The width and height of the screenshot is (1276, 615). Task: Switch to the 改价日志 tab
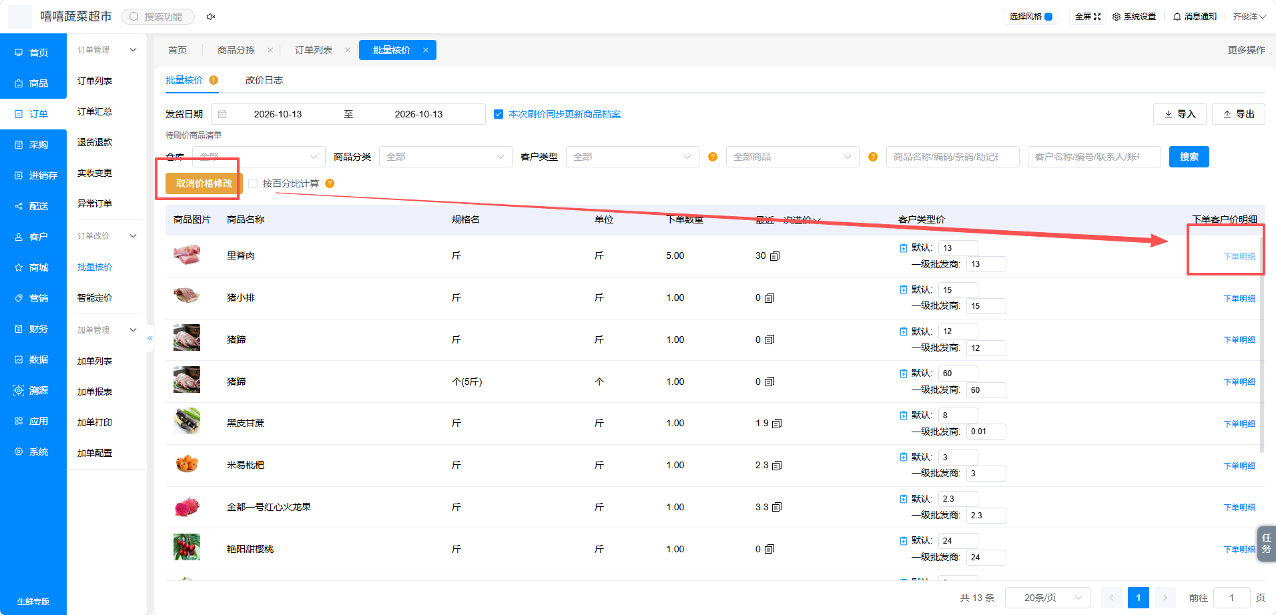pyautogui.click(x=264, y=80)
